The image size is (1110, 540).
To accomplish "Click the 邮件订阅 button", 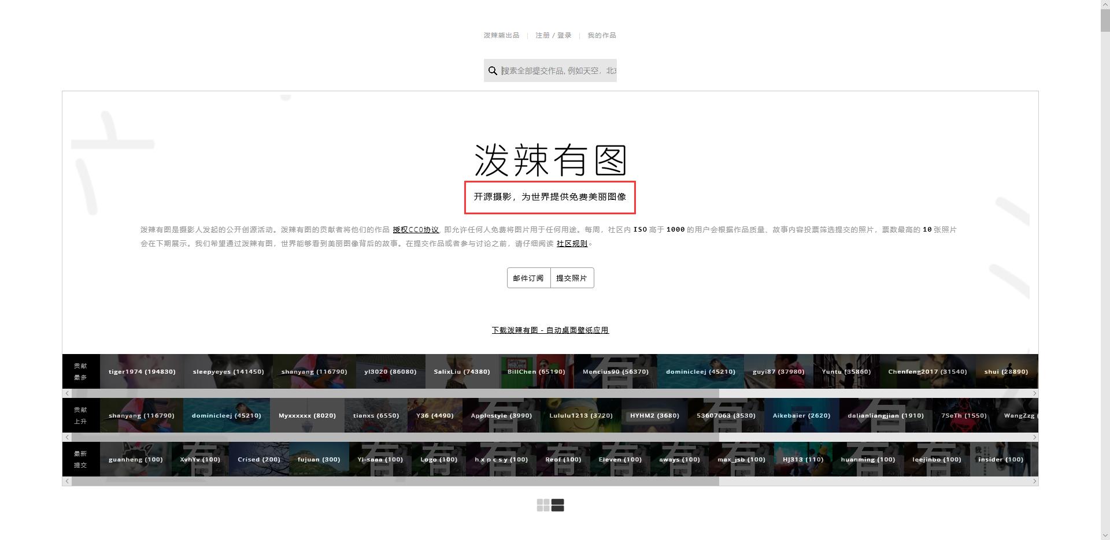I will tap(528, 278).
